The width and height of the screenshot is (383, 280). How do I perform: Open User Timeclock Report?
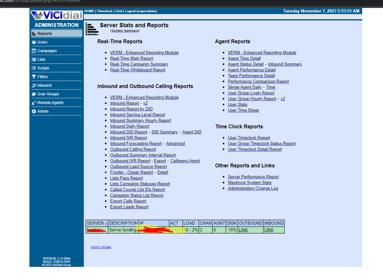click(x=249, y=138)
